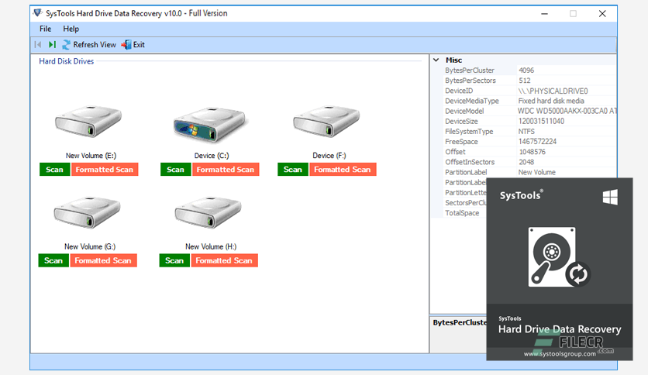Click the Refresh View icon

tap(66, 45)
